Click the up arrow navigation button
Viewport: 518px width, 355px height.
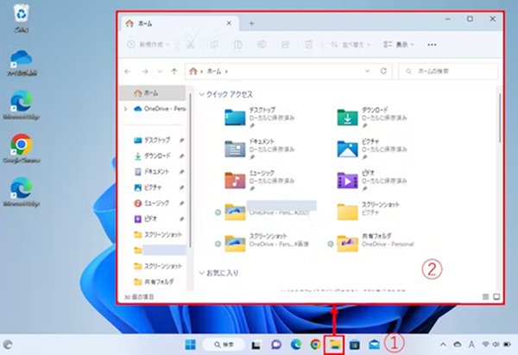coord(174,71)
